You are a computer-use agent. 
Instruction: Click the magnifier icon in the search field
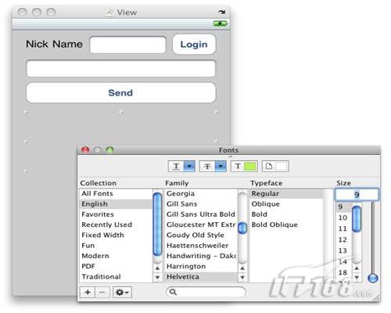tap(173, 292)
